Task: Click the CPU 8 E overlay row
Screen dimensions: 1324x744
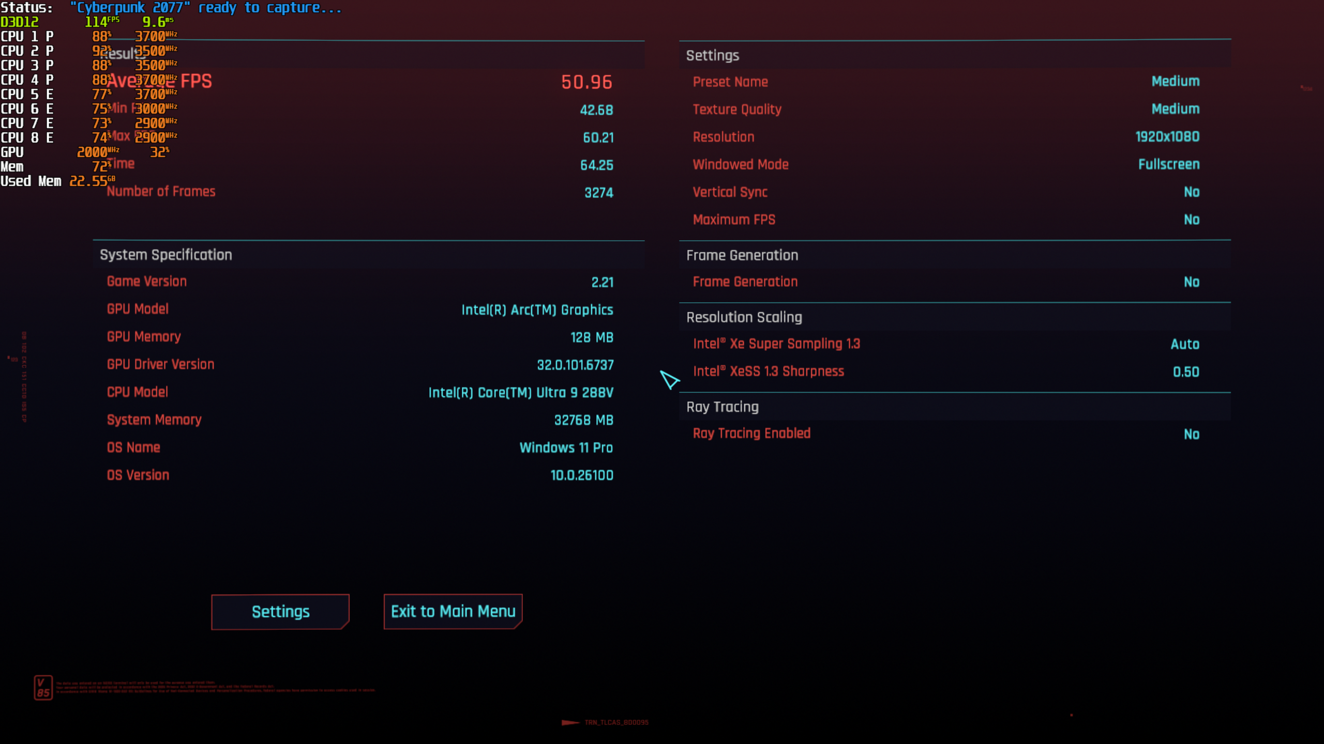Action: 88,137
